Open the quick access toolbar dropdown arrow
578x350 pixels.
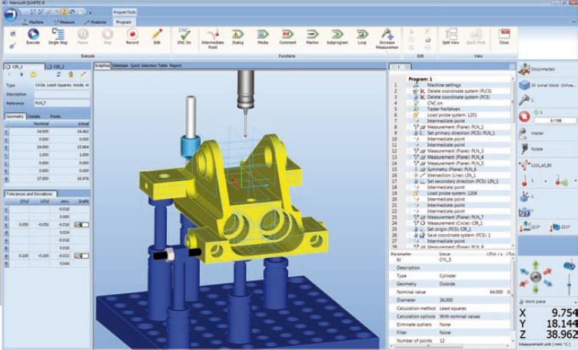[x=90, y=13]
